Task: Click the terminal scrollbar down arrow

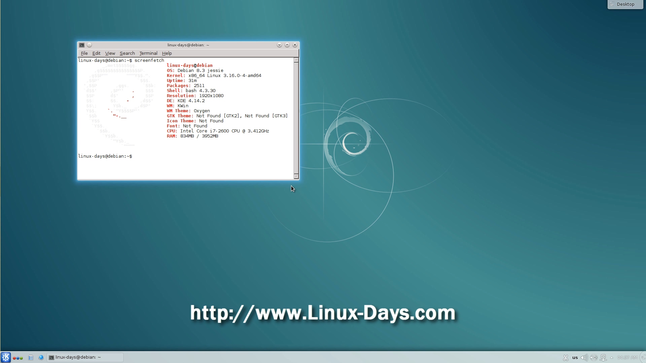Action: click(296, 176)
